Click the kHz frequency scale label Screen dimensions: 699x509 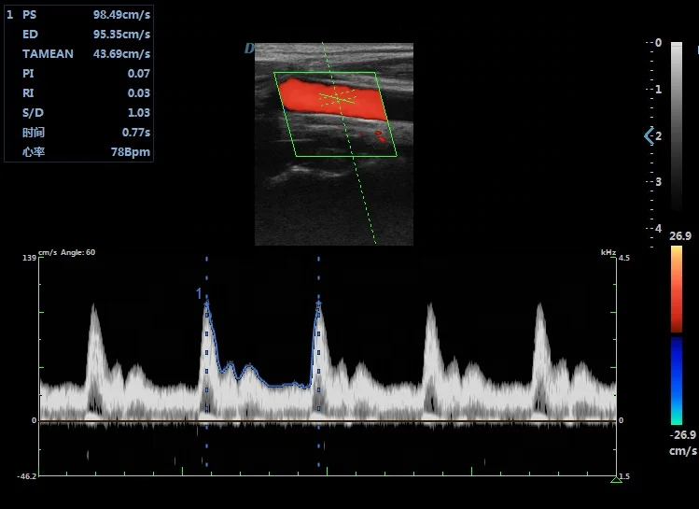(x=607, y=252)
